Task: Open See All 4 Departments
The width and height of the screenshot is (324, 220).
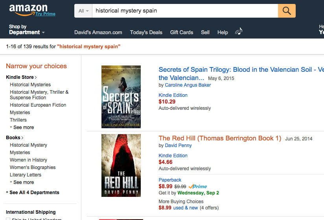Action: click(x=34, y=193)
